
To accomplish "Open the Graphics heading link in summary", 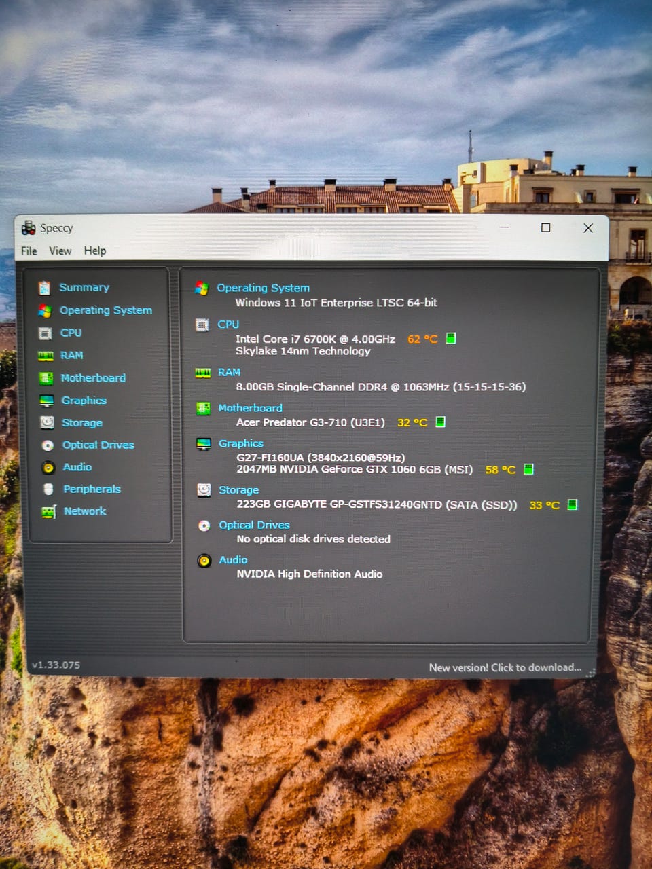I will 241,443.
